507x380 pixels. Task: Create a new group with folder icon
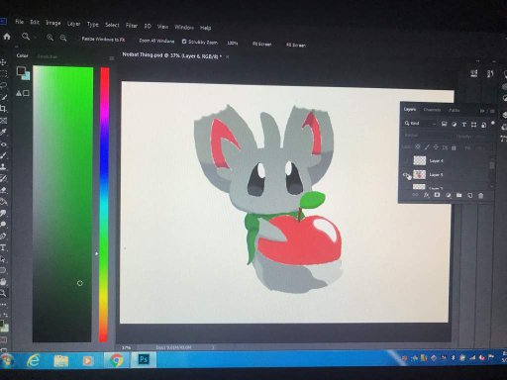tap(458, 195)
